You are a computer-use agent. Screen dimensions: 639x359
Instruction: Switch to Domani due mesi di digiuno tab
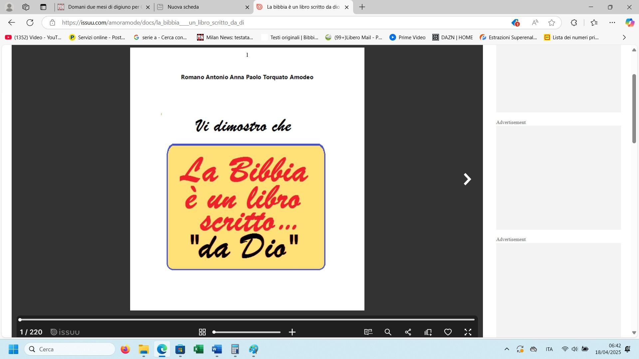(x=104, y=7)
